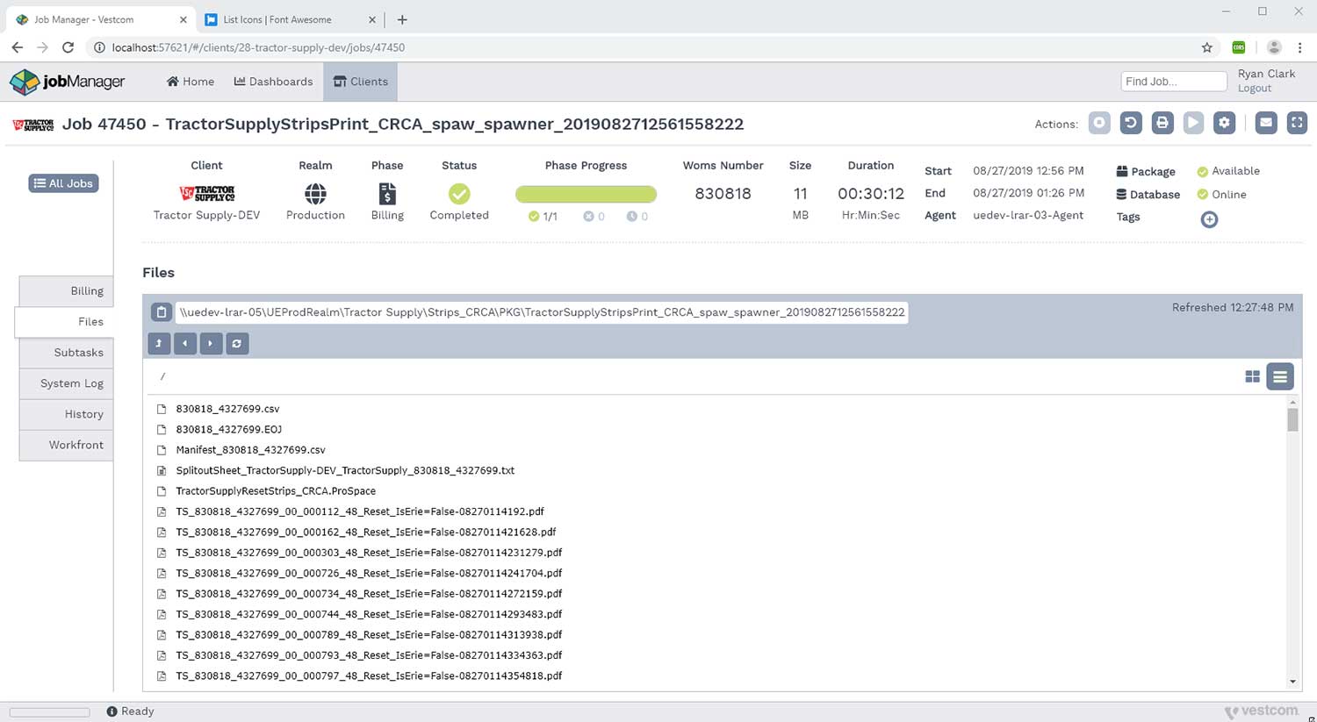Open the Clients navigation item
The height and width of the screenshot is (722, 1317).
(x=361, y=82)
